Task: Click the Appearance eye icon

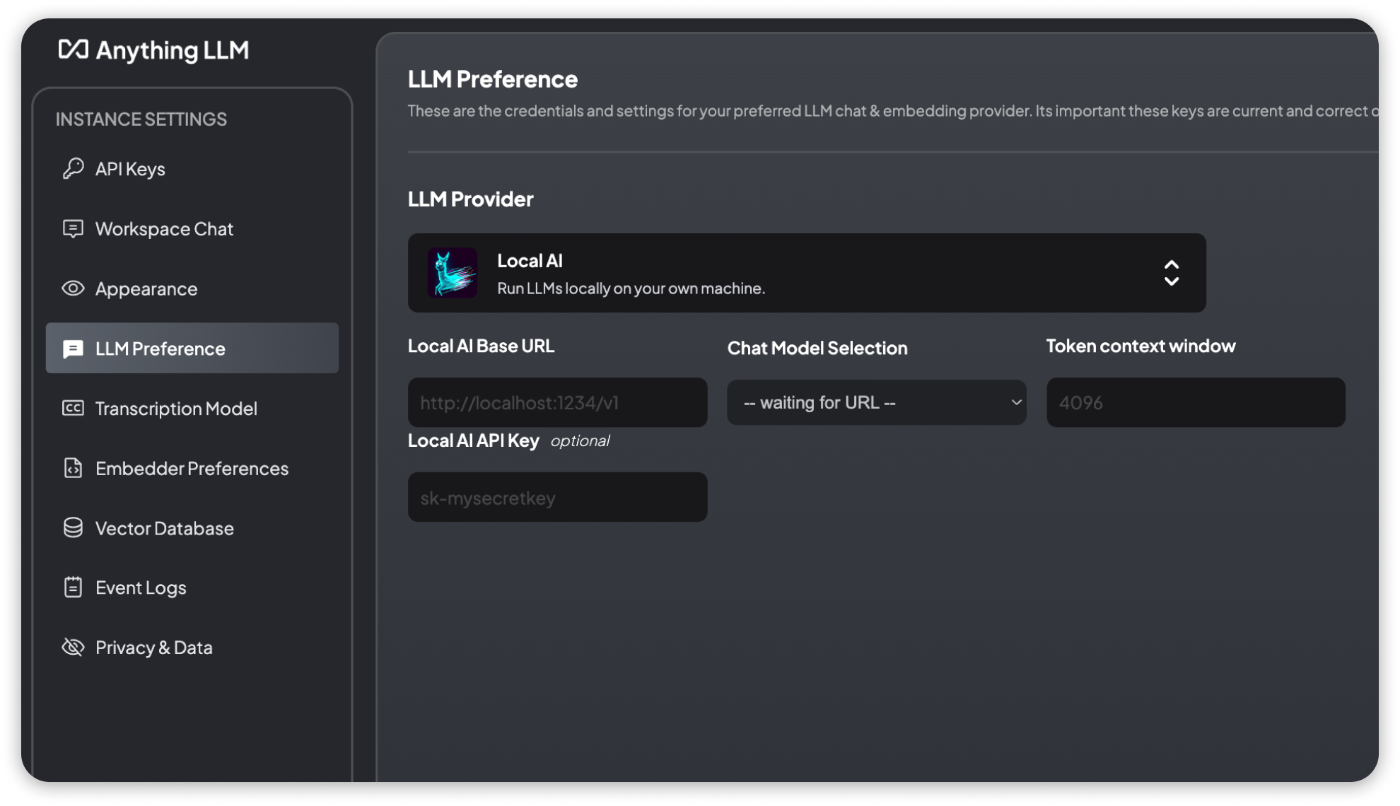Action: [x=73, y=288]
